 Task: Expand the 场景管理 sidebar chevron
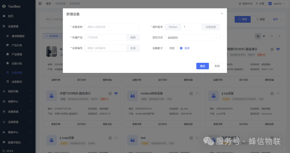point(31,112)
